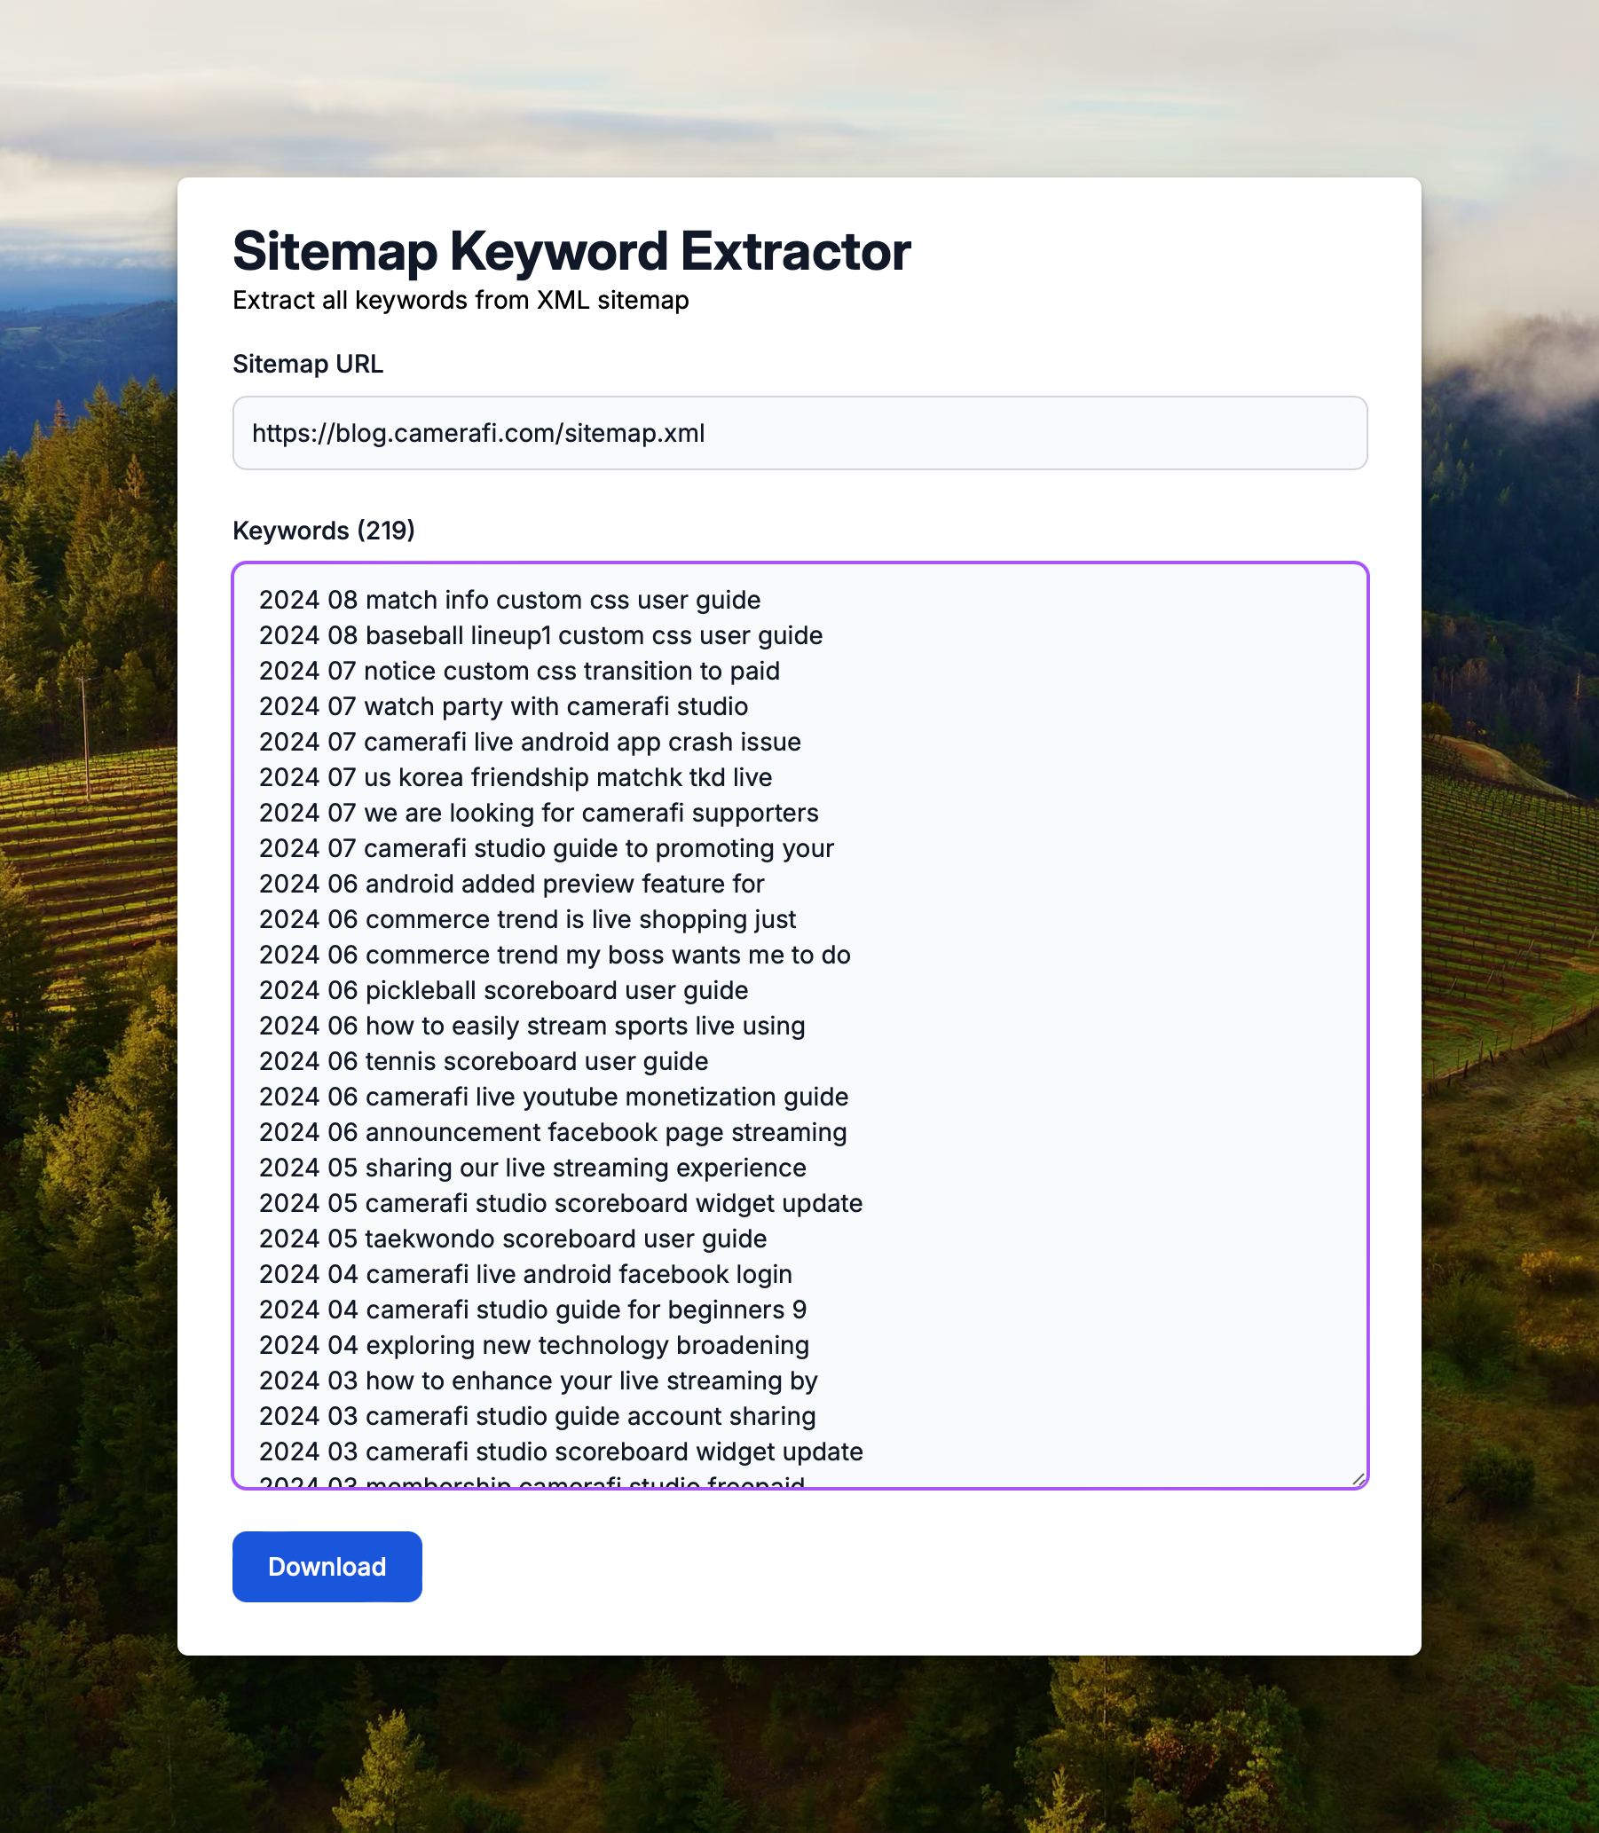
Task: Click the 'us korea friendship matchk tkd live' line
Action: 516,777
